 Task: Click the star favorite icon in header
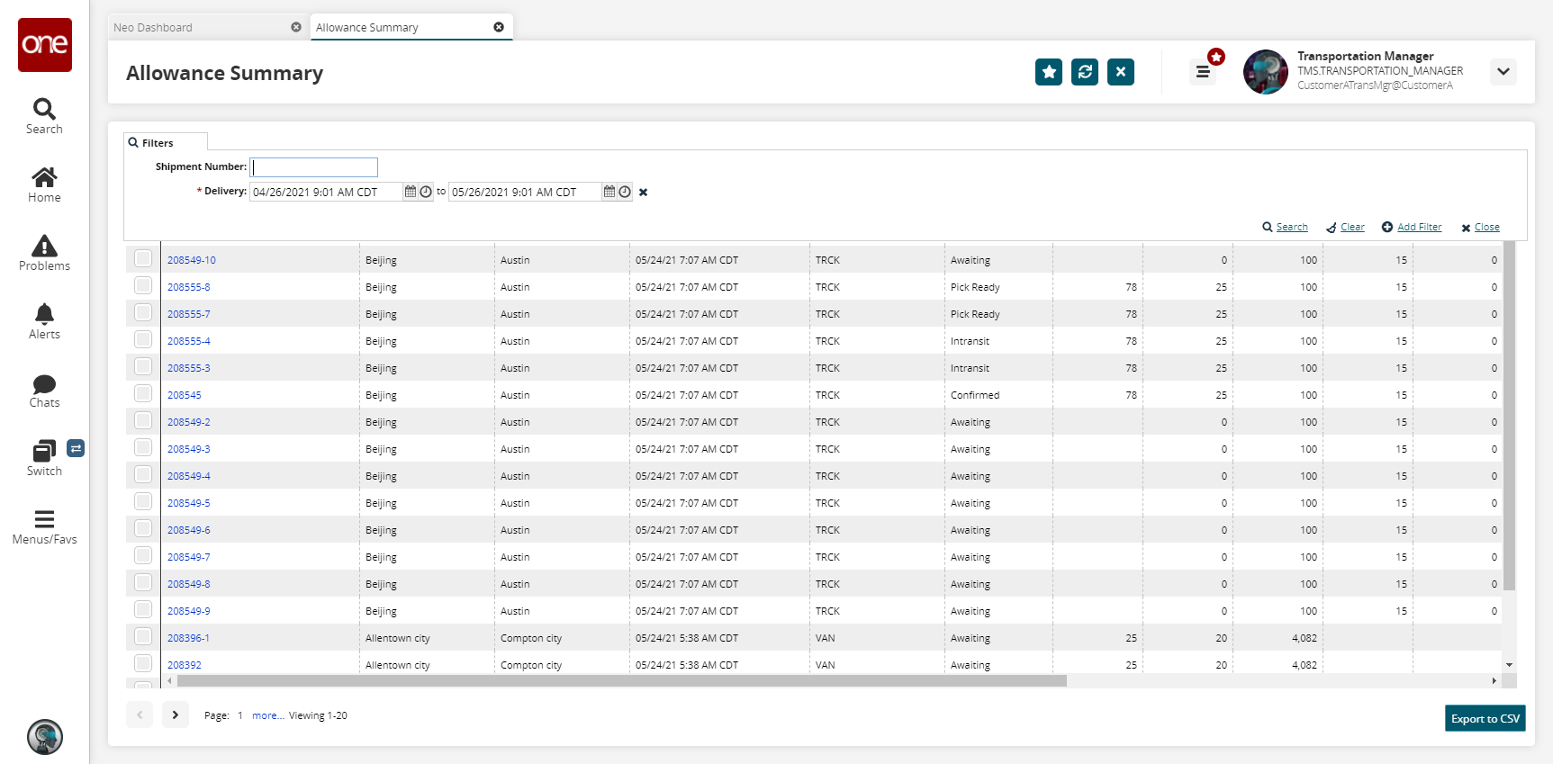tap(1048, 72)
